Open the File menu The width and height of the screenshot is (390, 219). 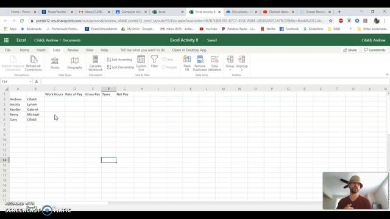[x=8, y=50]
